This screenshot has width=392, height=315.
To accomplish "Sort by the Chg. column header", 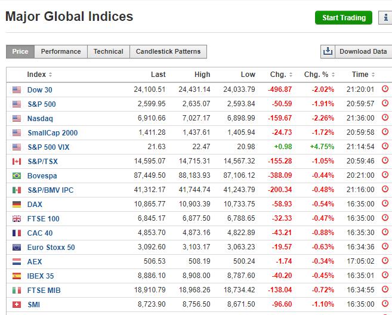I will (280, 75).
